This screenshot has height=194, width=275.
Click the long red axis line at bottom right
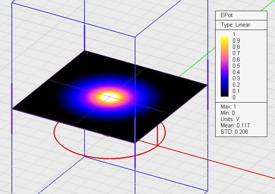coord(221,164)
